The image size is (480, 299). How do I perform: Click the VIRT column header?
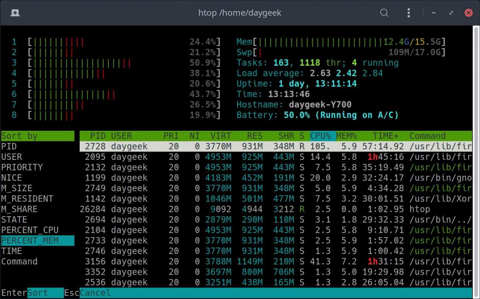click(221, 136)
